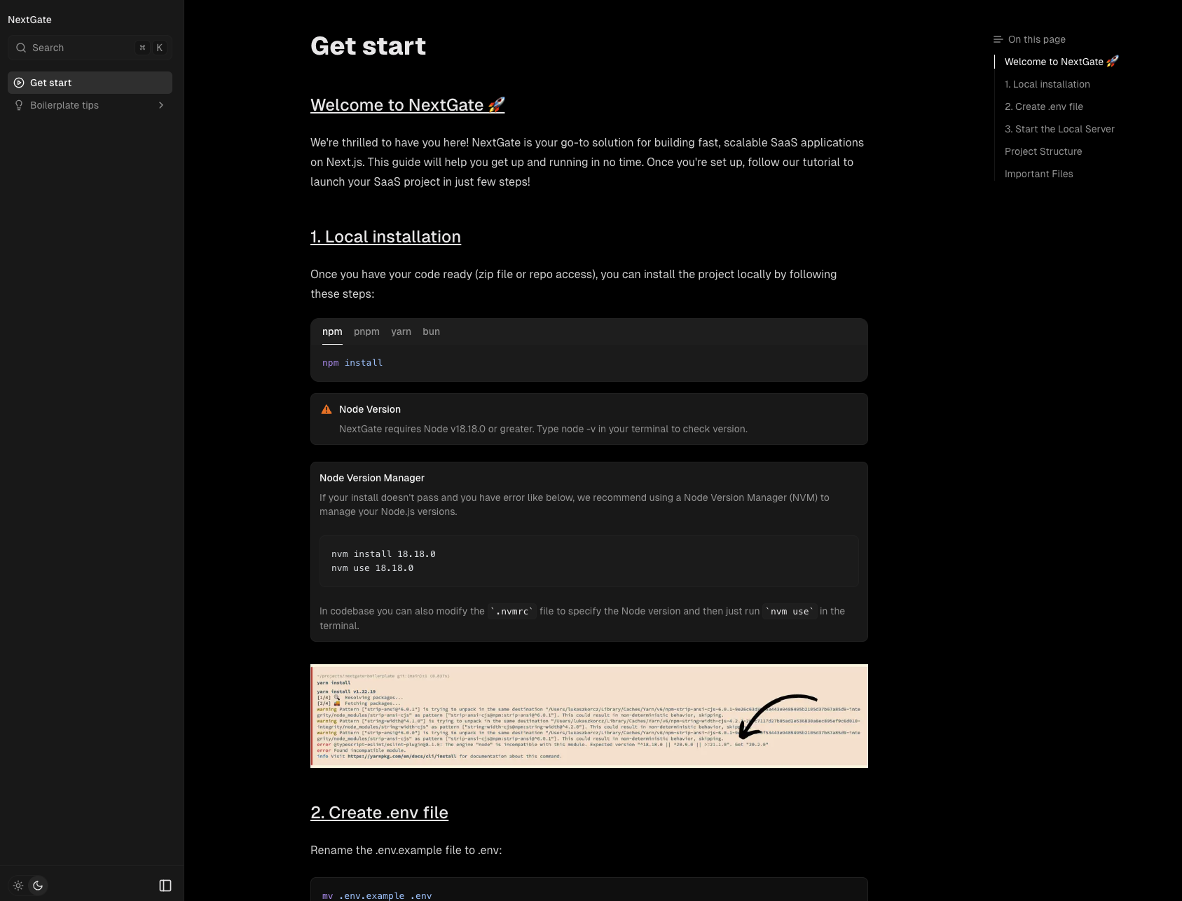Image resolution: width=1182 pixels, height=901 pixels.
Task: Select the yarn tab
Action: [401, 331]
